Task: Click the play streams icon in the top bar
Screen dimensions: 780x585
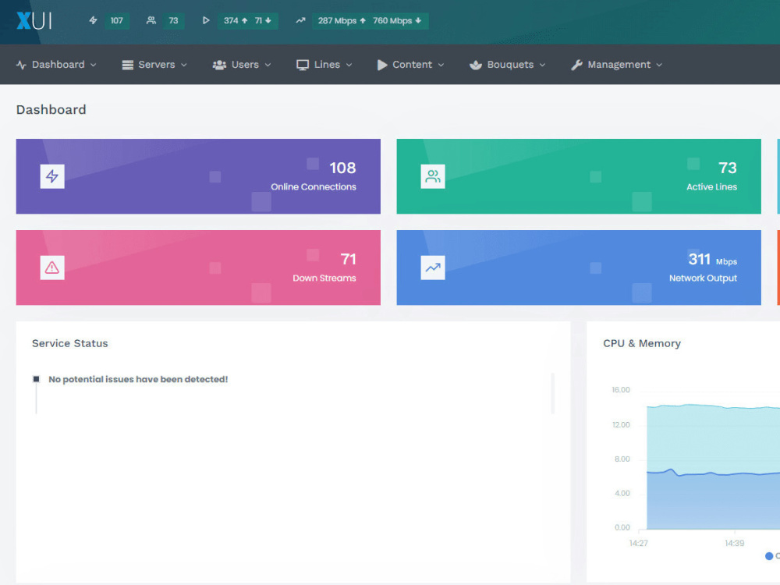Action: click(x=205, y=21)
